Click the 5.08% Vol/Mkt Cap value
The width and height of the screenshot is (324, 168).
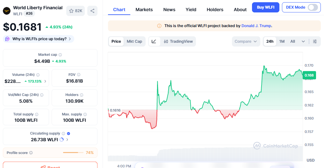[26, 101]
